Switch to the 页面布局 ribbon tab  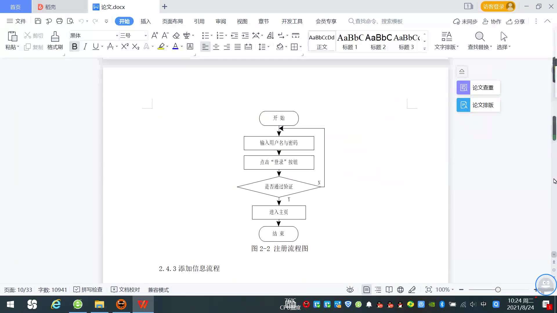172,21
